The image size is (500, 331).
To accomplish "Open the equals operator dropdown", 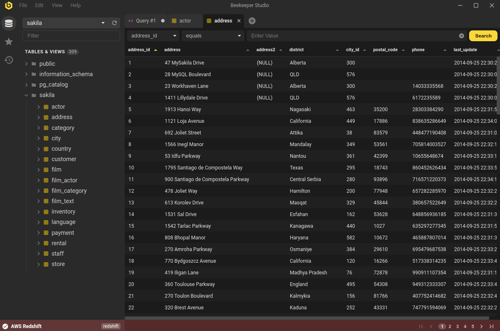I will coord(213,36).
